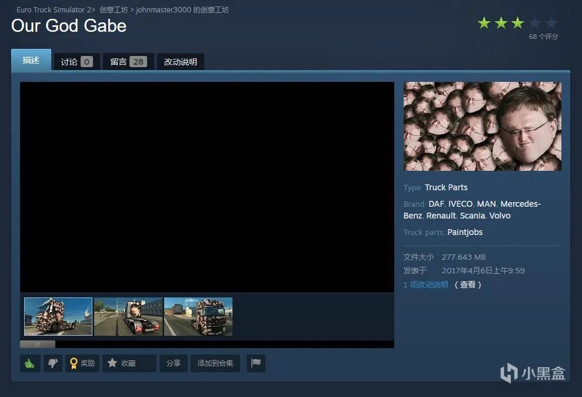Screen dimensions: 582x397
Task: Click the 添加到合集 button
Action: [x=215, y=363]
